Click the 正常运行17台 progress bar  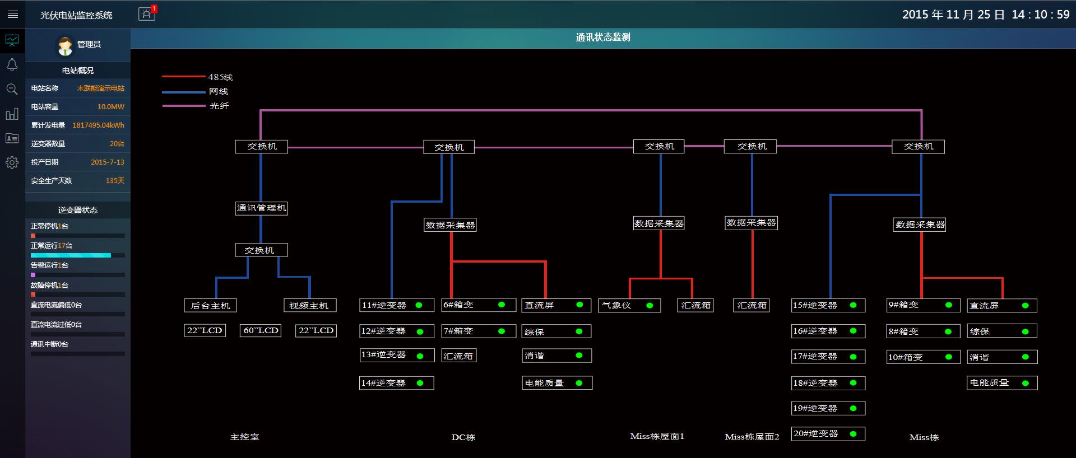click(78, 255)
